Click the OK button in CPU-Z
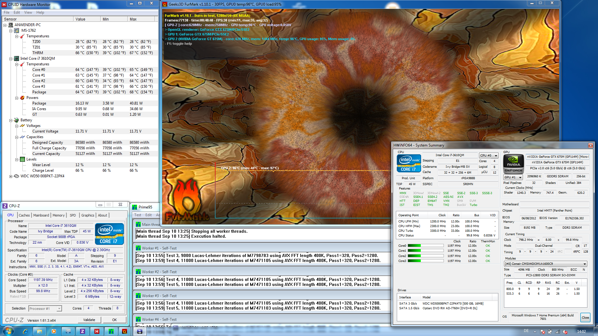The image size is (598, 336). point(114,320)
